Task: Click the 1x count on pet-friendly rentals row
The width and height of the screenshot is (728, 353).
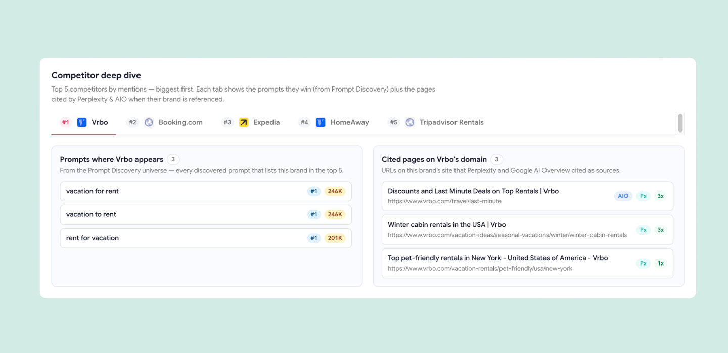Action: point(660,263)
